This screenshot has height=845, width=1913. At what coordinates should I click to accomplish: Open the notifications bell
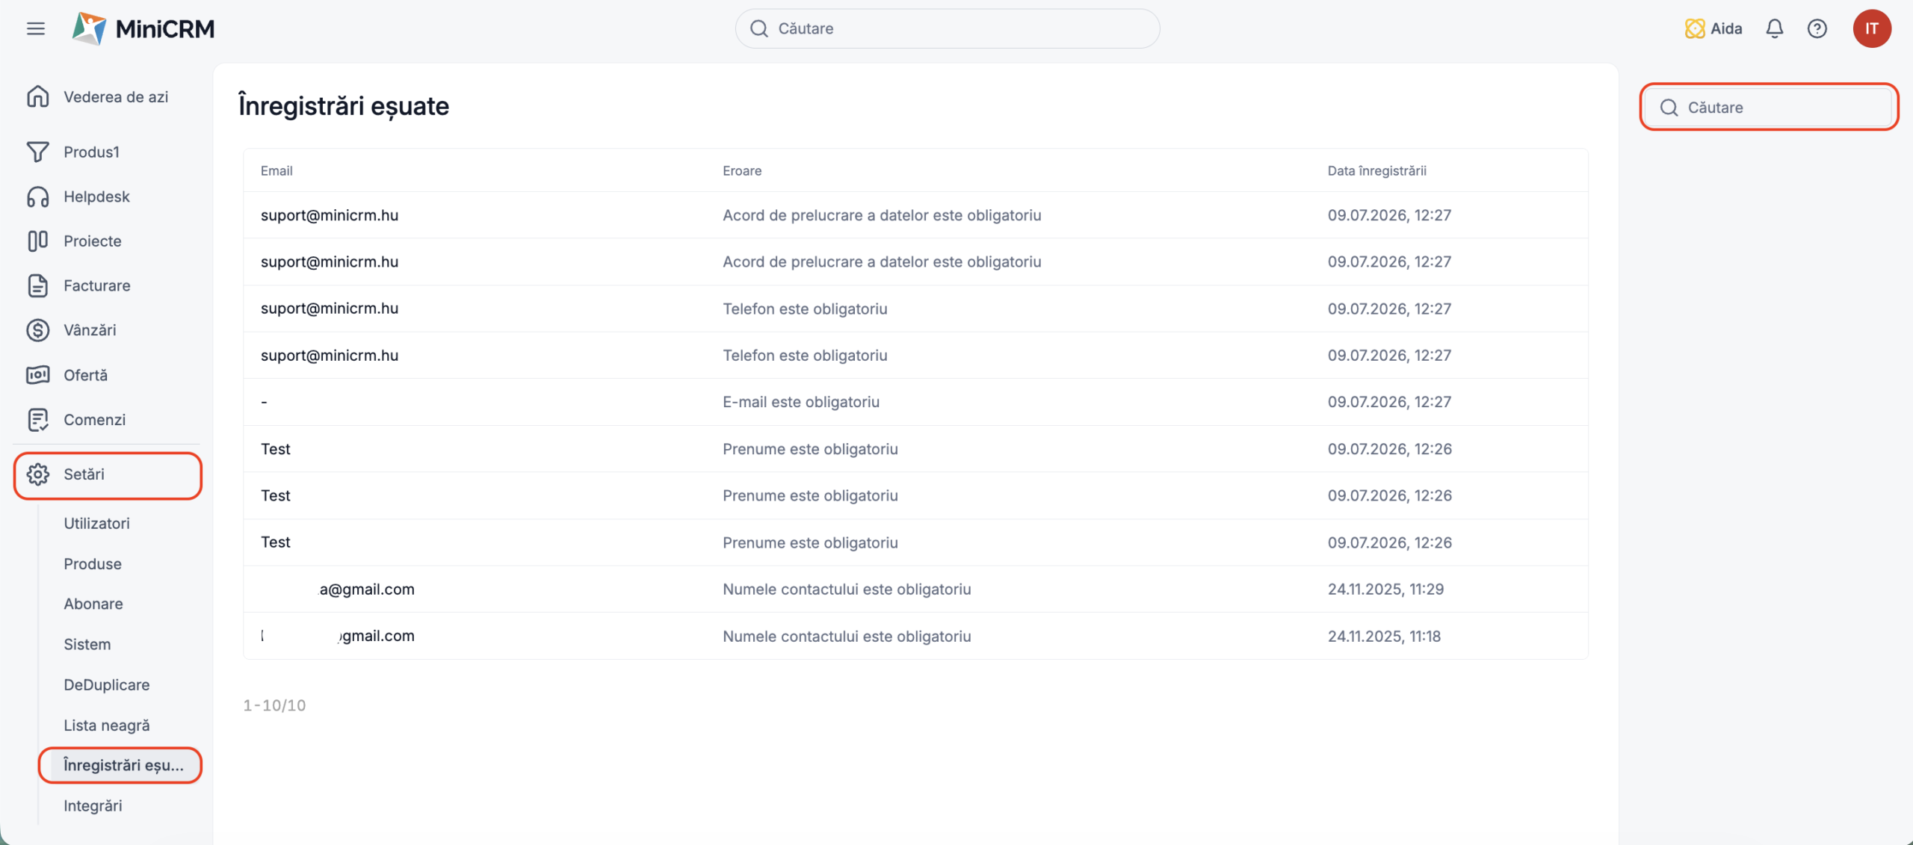pyautogui.click(x=1775, y=28)
